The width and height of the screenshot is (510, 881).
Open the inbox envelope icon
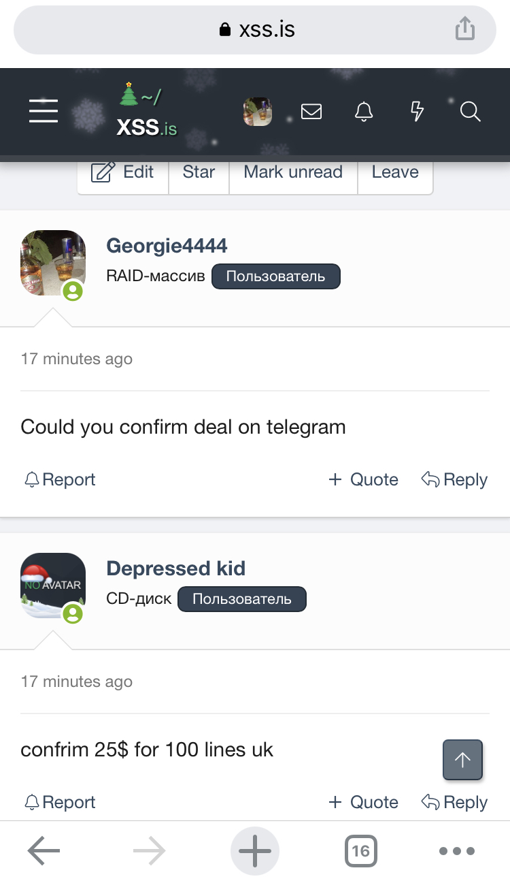point(311,111)
